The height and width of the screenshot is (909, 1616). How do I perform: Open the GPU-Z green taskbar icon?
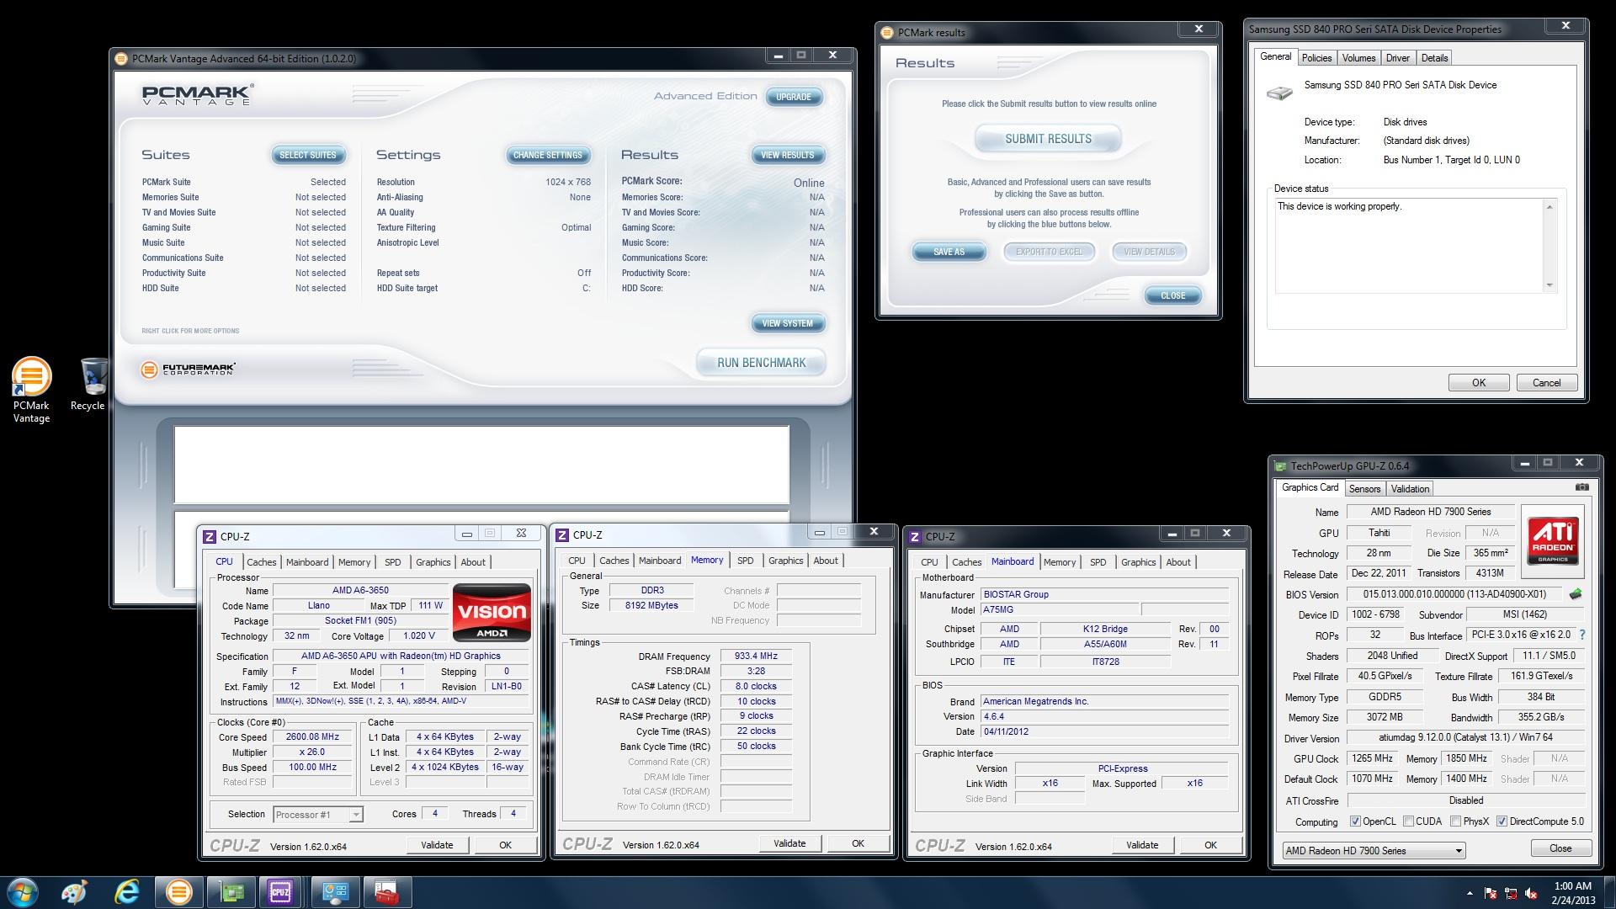tap(231, 891)
